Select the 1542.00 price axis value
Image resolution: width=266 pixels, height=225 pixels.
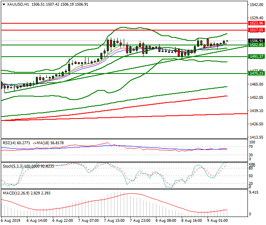[256, 5]
